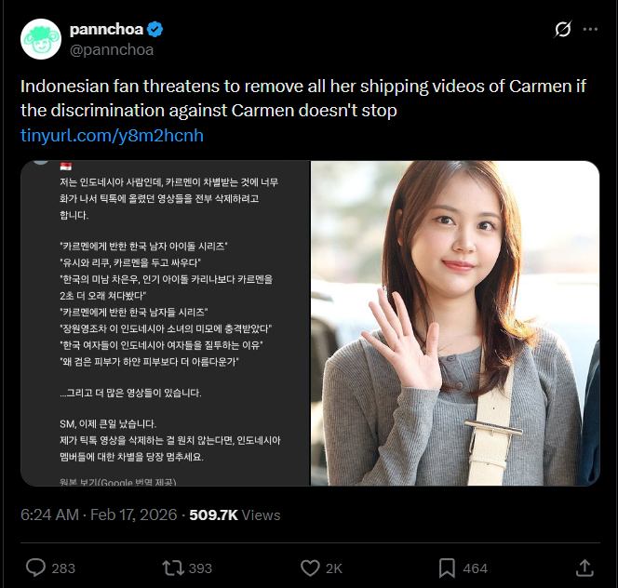Open the photo of waving woman
This screenshot has height=588, width=618.
click(x=455, y=323)
